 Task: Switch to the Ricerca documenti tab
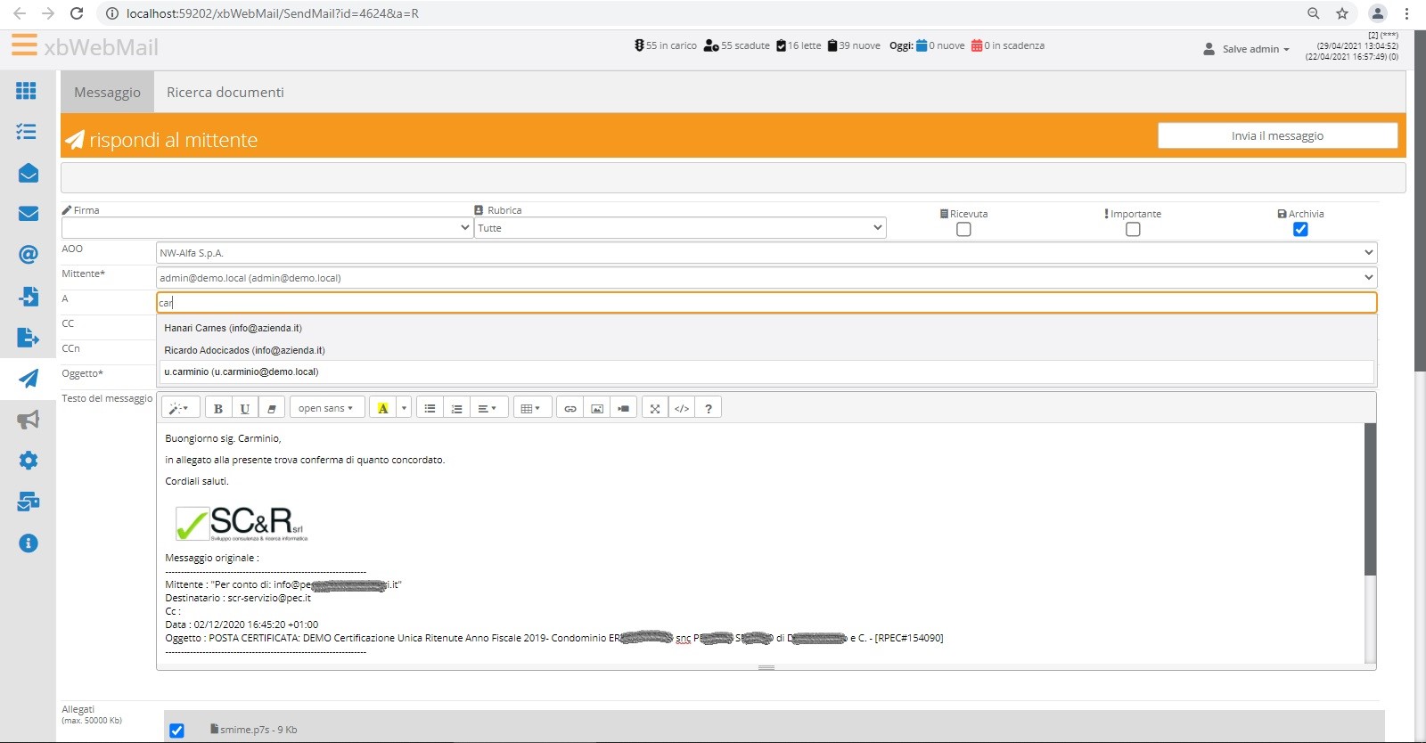(x=225, y=92)
